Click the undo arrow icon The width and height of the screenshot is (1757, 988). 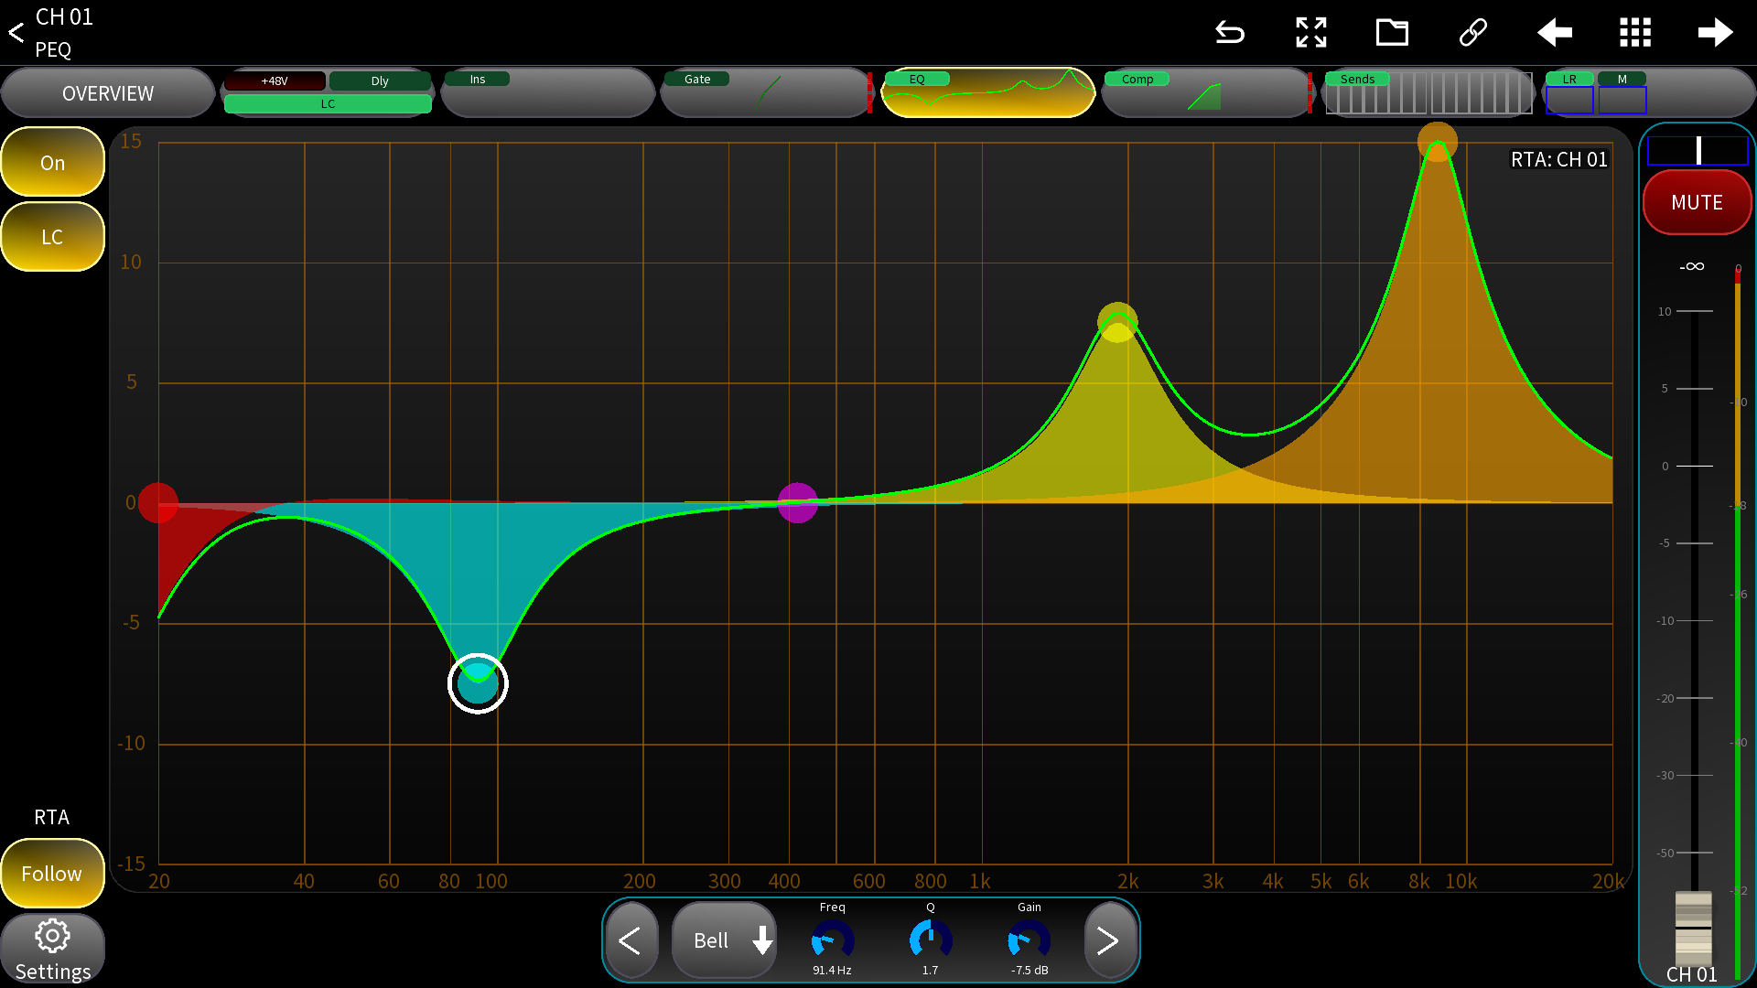click(1230, 33)
